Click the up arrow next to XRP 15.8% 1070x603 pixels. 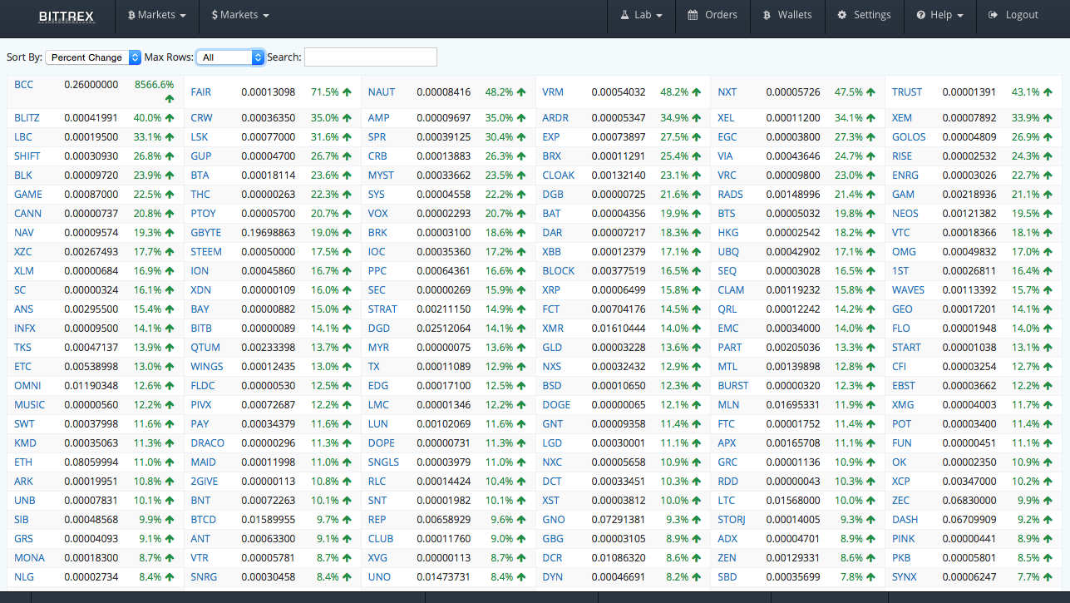[x=697, y=290]
